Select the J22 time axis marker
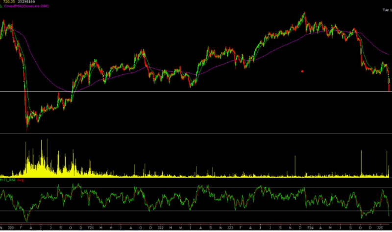The image size is (392, 232). point(160,228)
